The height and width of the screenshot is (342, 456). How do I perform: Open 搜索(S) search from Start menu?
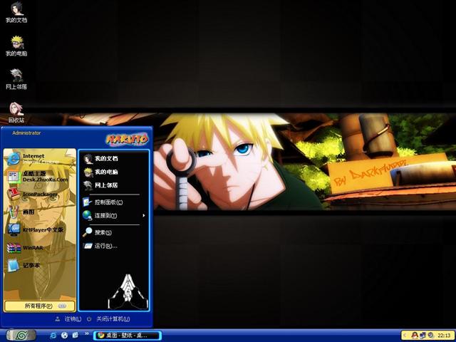tap(114, 232)
